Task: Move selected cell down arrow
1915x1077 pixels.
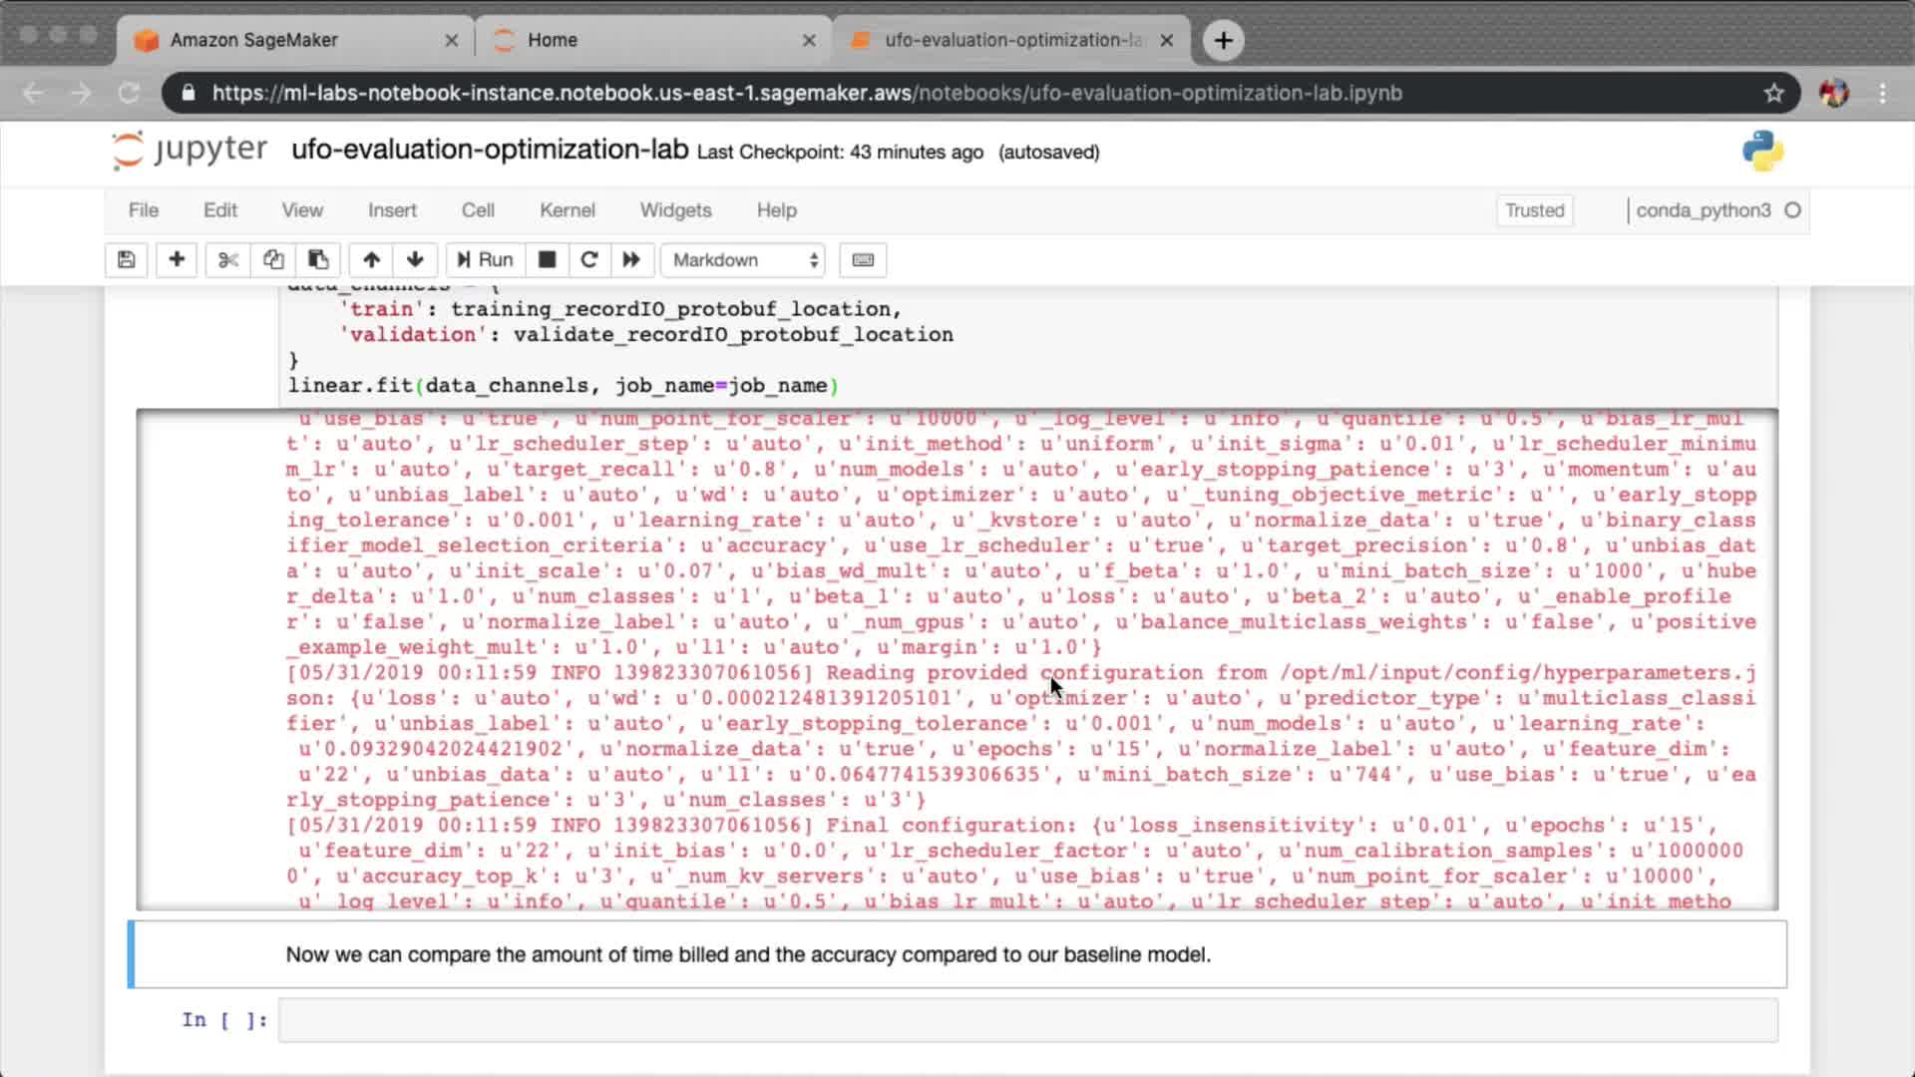Action: [415, 259]
